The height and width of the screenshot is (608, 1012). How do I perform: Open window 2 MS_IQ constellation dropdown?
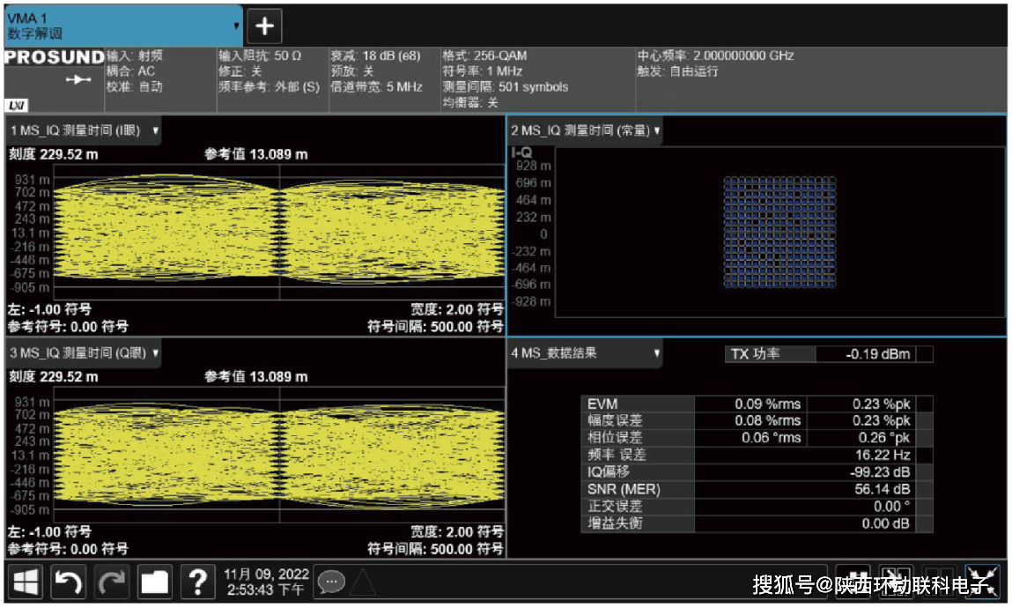[x=657, y=130]
